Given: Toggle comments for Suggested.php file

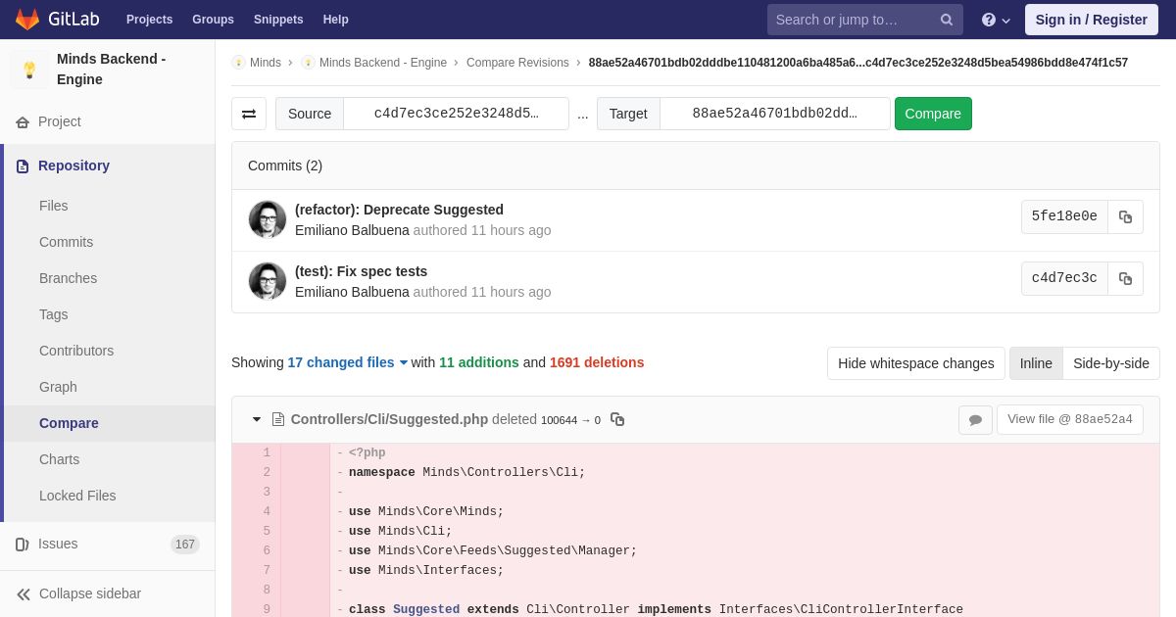Looking at the screenshot, I should pyautogui.click(x=975, y=419).
